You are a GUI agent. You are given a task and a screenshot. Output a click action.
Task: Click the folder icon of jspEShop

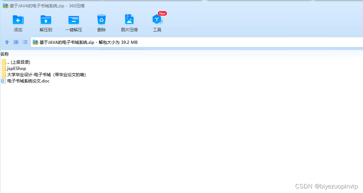pyautogui.click(x=4, y=68)
